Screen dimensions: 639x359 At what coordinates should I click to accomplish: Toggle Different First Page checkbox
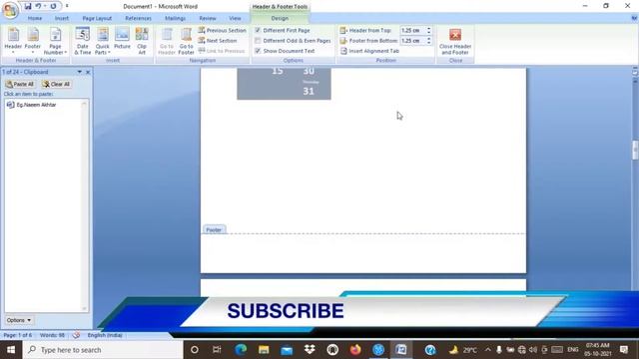(258, 30)
